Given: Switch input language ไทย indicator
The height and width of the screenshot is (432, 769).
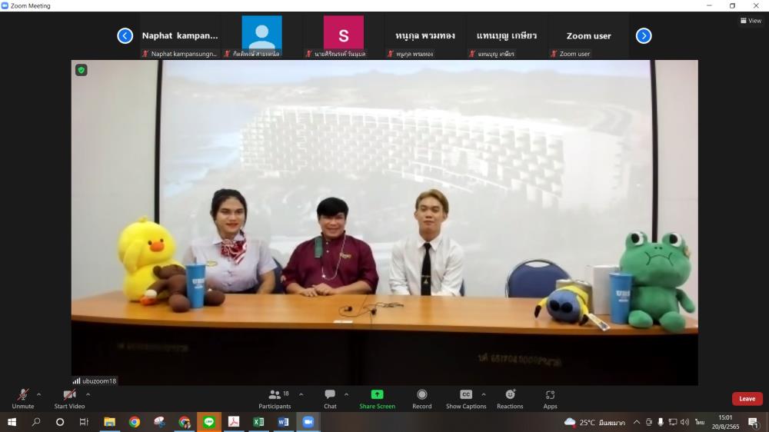Looking at the screenshot, I should point(700,422).
